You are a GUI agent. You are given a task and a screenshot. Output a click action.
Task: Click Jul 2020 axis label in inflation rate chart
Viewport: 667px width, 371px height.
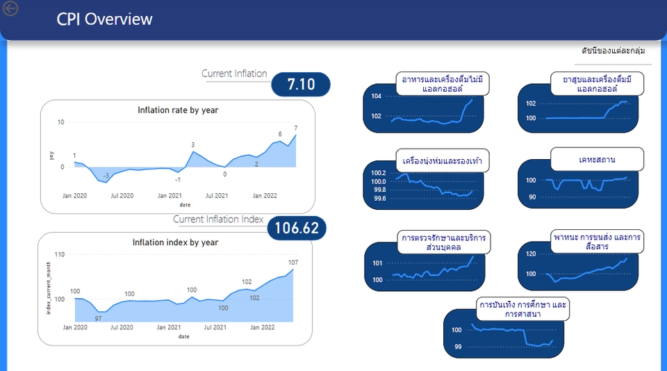point(122,196)
